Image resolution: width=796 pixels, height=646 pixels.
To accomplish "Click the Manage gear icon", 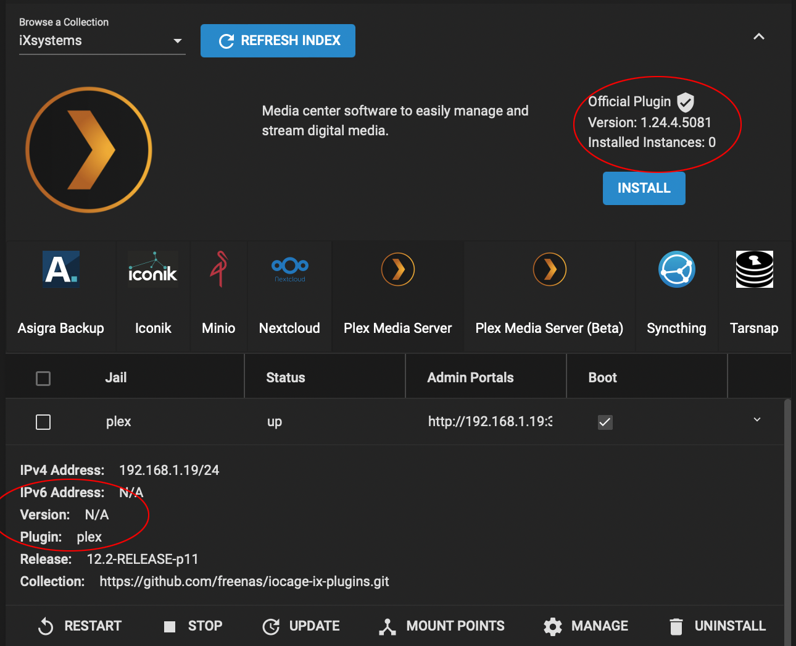I will point(553,626).
